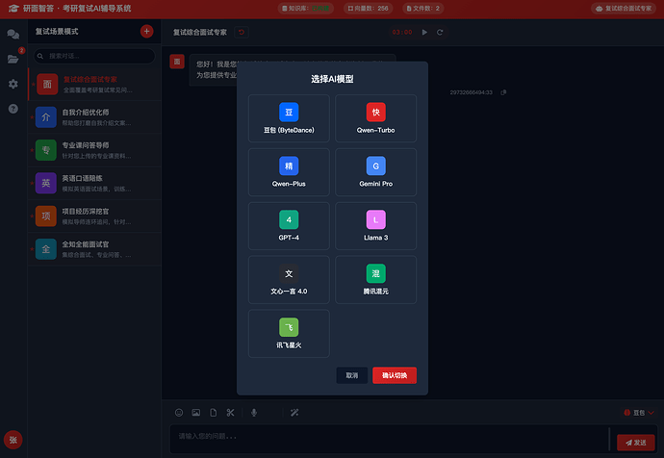Click the 精 Qwen-Plus icon
The width and height of the screenshot is (664, 458).
pyautogui.click(x=289, y=165)
